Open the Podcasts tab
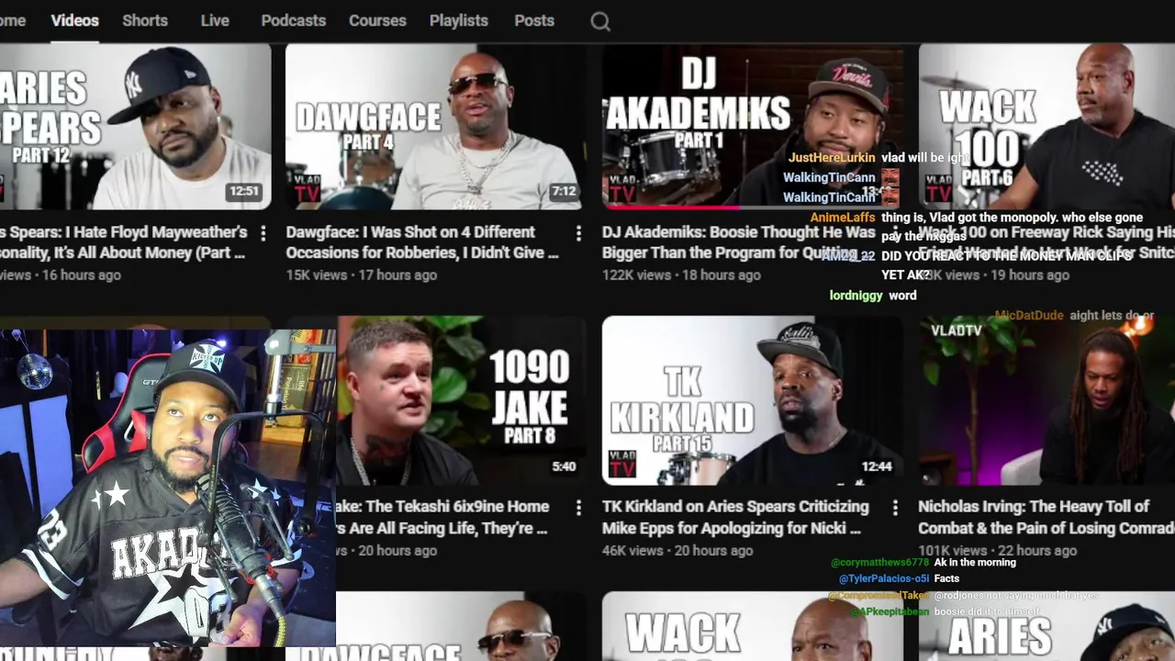This screenshot has width=1175, height=661. 293,20
